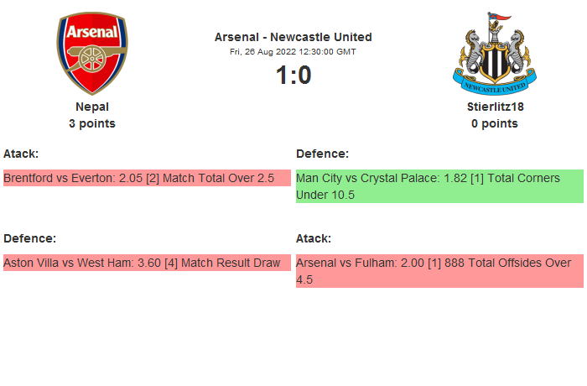The width and height of the screenshot is (587, 386).
Task: Click the Defence heading above Aston Villa bet
Action: tap(30, 238)
